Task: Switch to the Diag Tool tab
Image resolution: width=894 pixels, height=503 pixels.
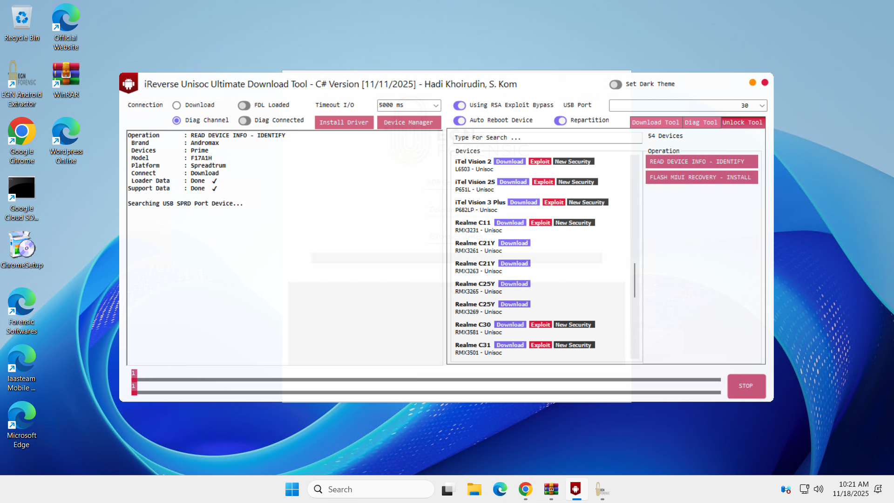Action: pyautogui.click(x=701, y=122)
